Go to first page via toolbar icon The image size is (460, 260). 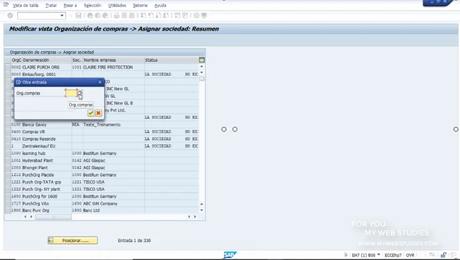144,15
